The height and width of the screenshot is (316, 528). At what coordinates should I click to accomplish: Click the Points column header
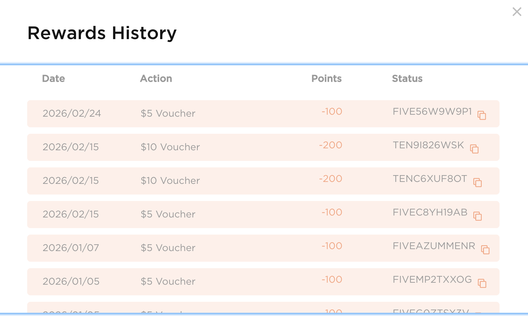pyautogui.click(x=326, y=79)
